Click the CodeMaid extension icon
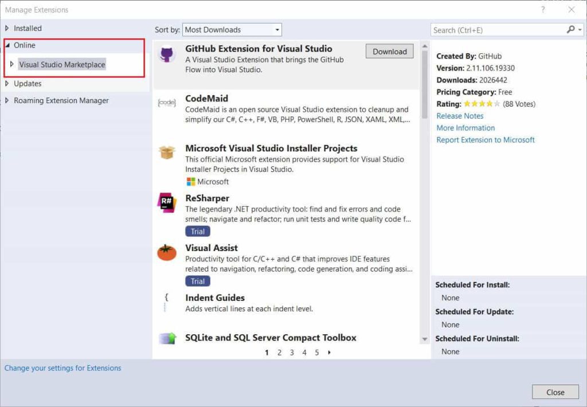The image size is (587, 407). (x=167, y=103)
